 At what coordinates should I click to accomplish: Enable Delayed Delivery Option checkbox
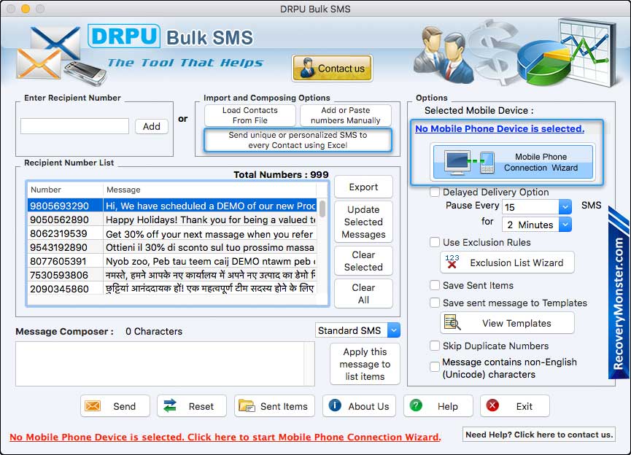pyautogui.click(x=435, y=192)
